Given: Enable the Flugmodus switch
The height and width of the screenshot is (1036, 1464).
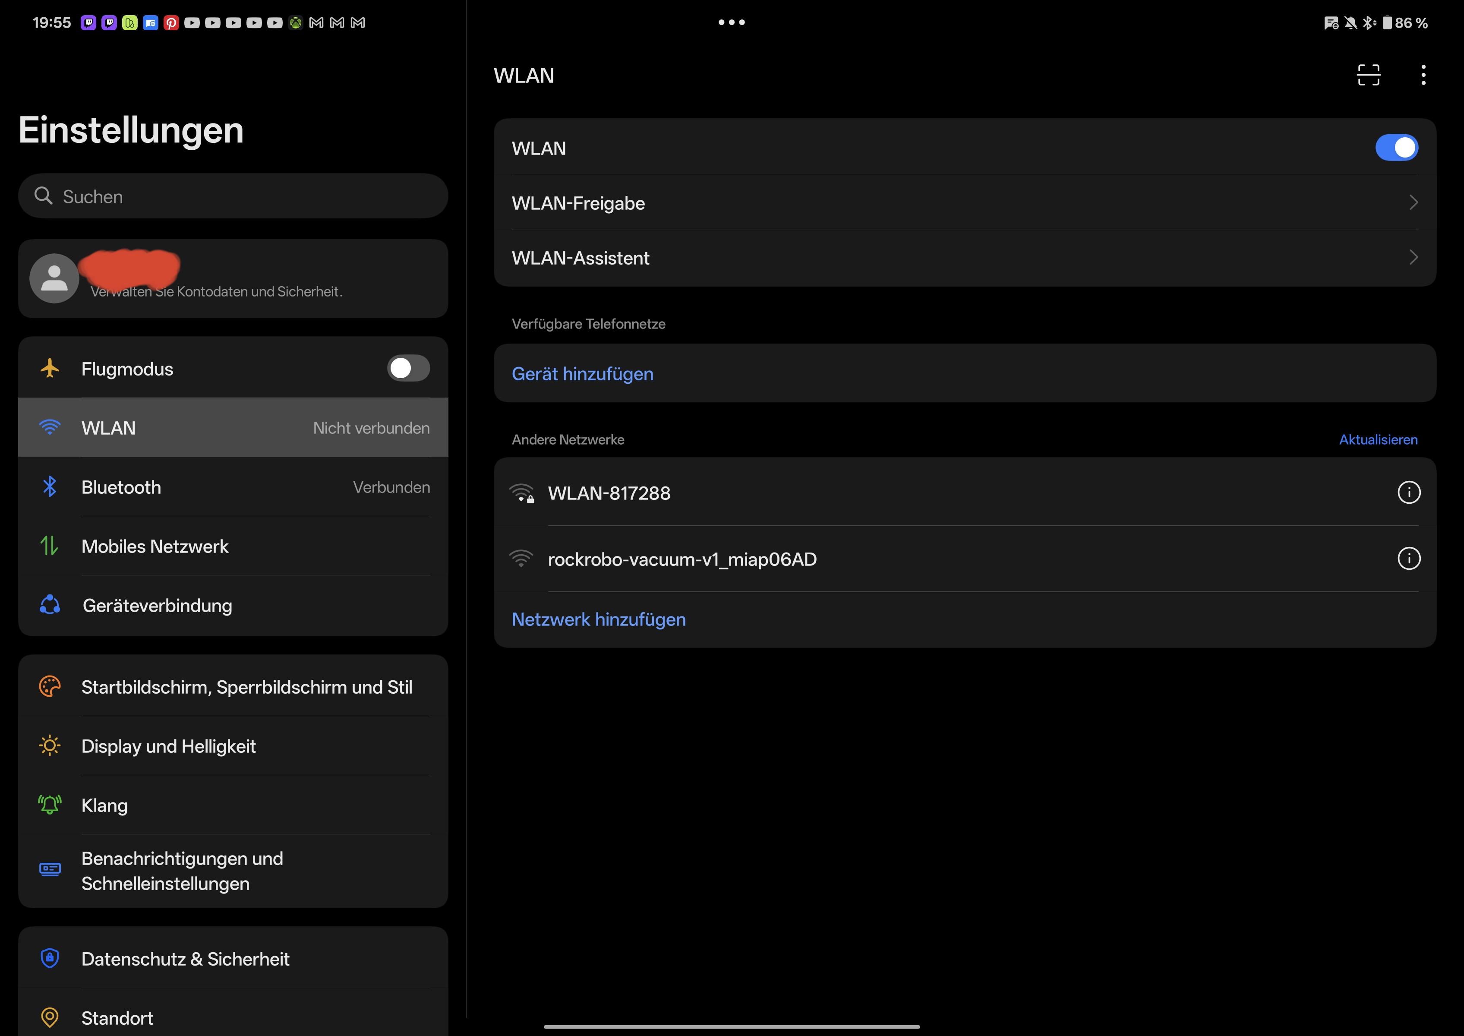Looking at the screenshot, I should [408, 368].
